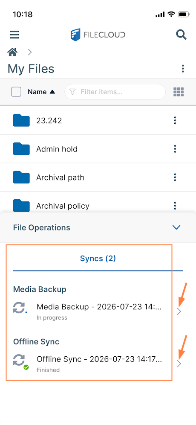Open options for Admin hold folder
Screen dimensions: 196x425
pyautogui.click(x=175, y=149)
